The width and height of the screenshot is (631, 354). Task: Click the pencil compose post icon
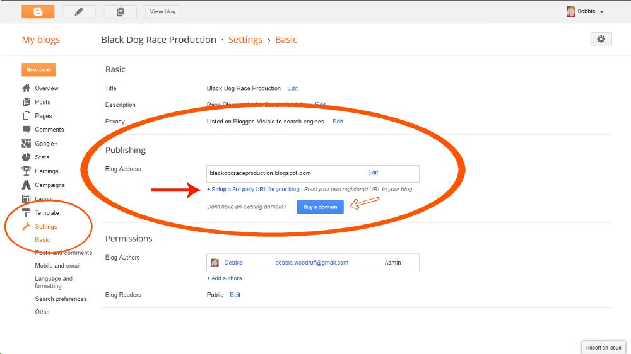tap(79, 11)
